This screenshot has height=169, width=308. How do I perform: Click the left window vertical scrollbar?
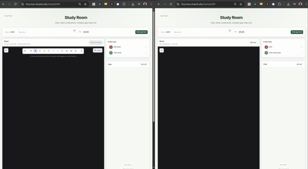[x=154, y=67]
